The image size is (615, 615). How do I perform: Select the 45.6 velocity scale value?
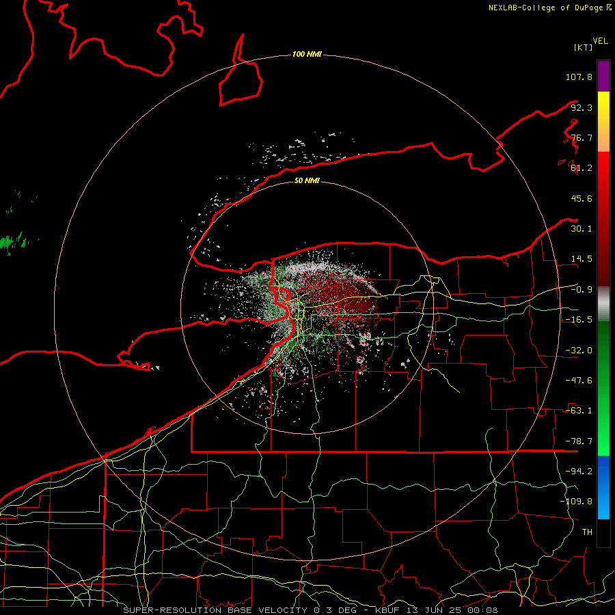[582, 198]
